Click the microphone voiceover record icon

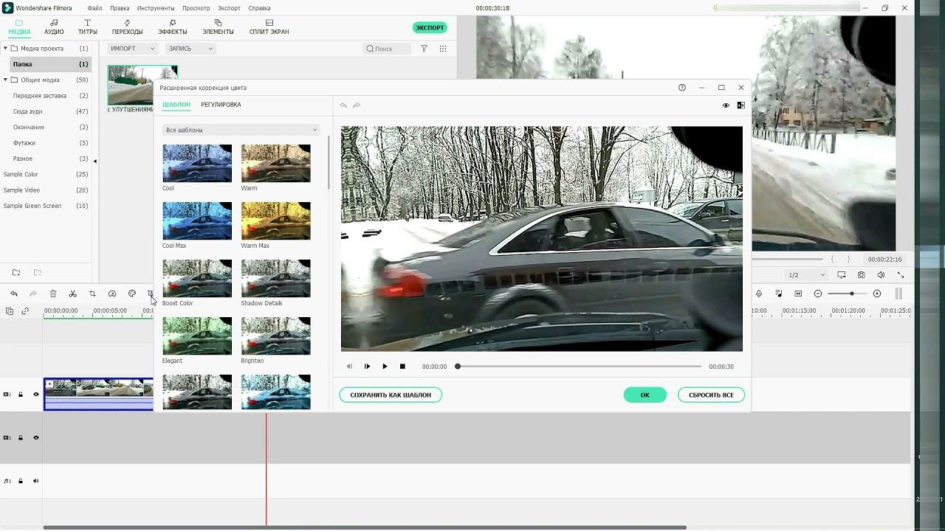(x=759, y=294)
